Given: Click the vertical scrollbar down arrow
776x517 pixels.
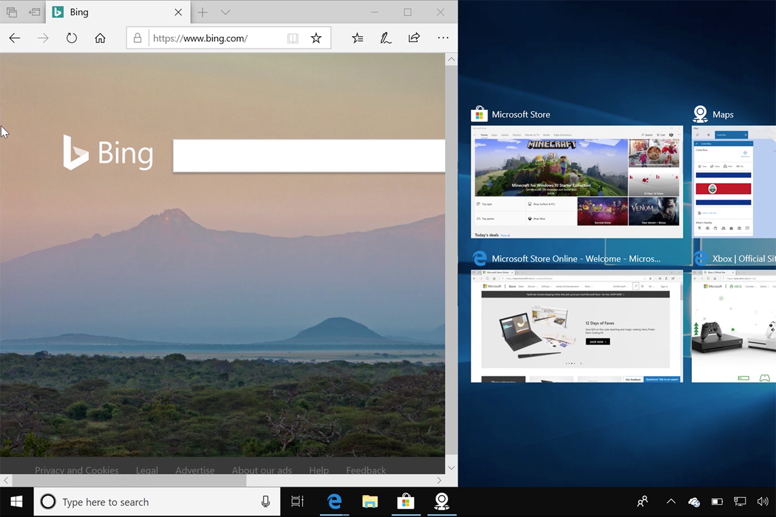Looking at the screenshot, I should tap(451, 467).
